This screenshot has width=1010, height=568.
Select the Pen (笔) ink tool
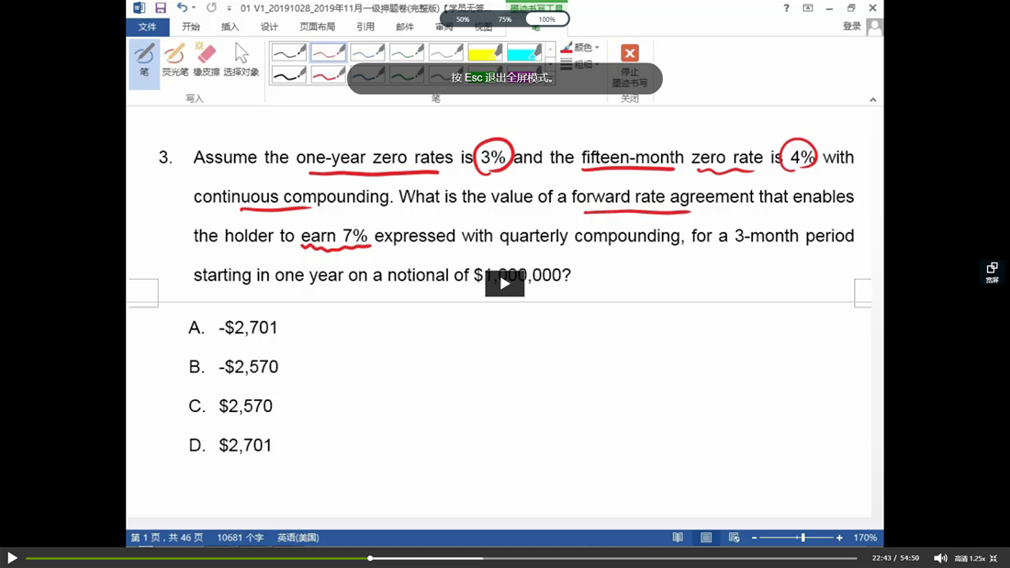pyautogui.click(x=144, y=63)
